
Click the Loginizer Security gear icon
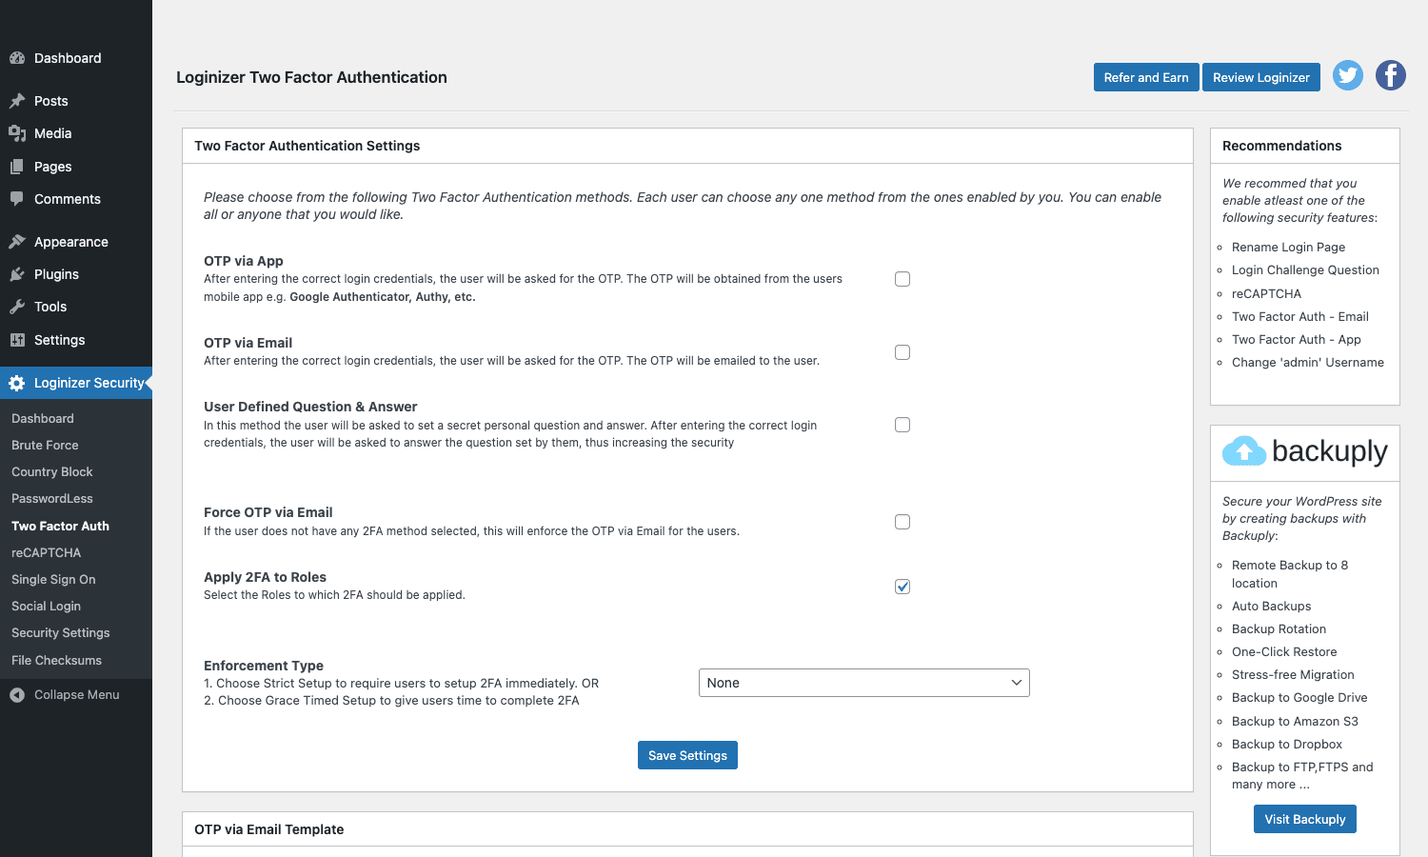[x=17, y=383]
